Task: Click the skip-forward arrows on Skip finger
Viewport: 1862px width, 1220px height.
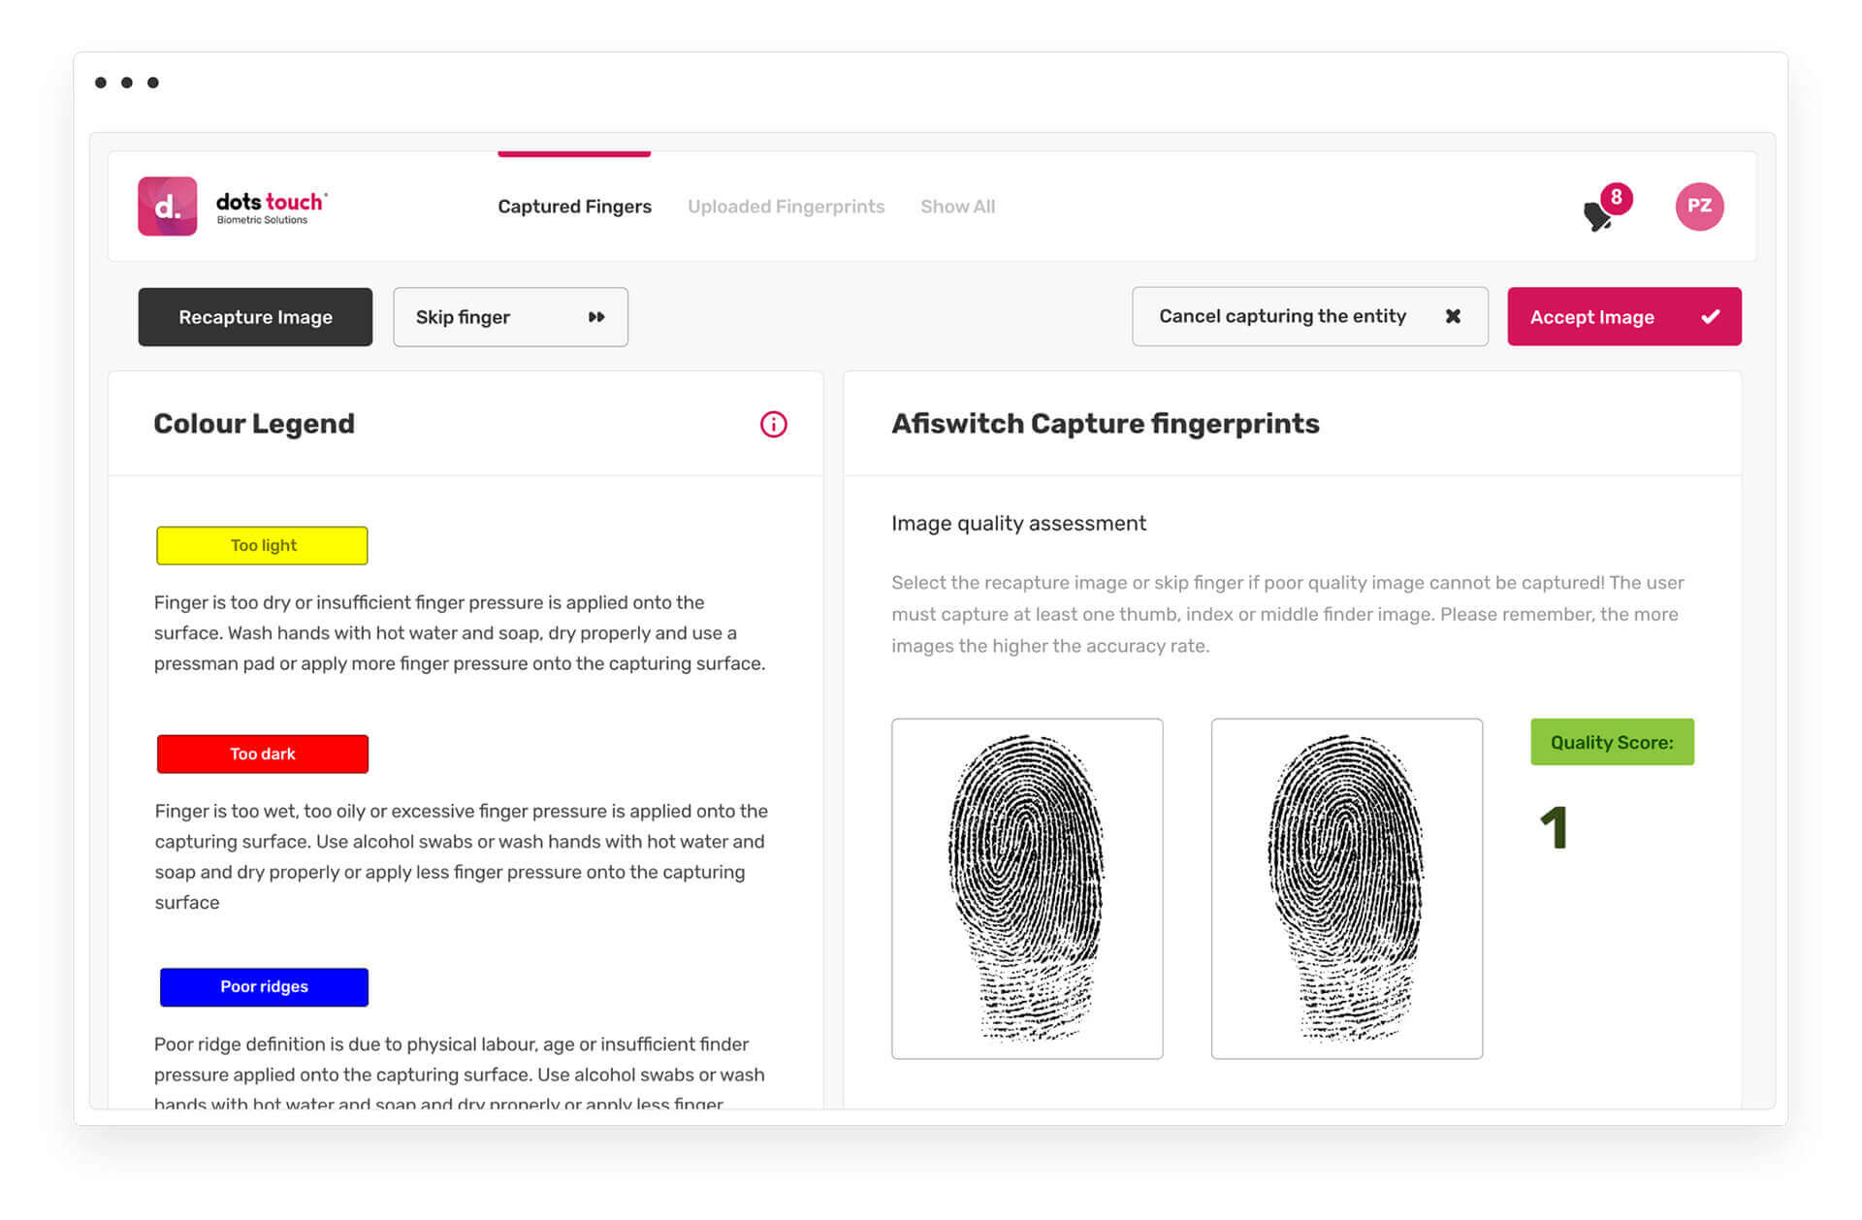Action: pos(595,316)
